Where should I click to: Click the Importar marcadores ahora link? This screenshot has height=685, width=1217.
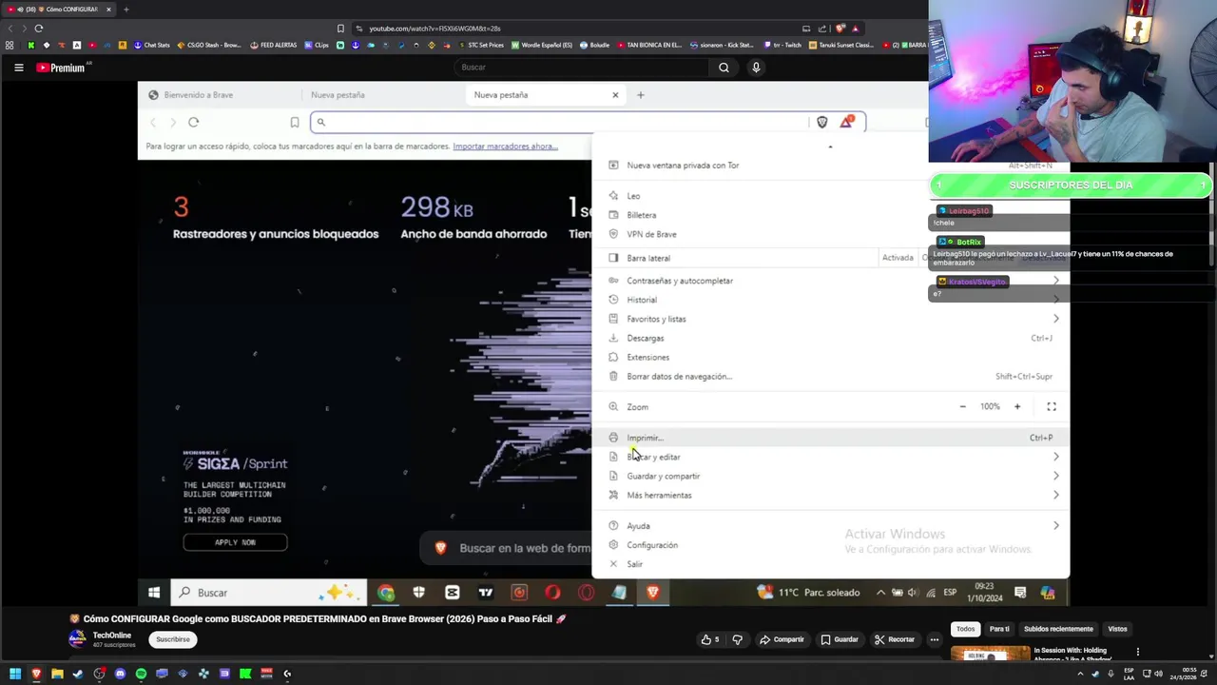(505, 147)
